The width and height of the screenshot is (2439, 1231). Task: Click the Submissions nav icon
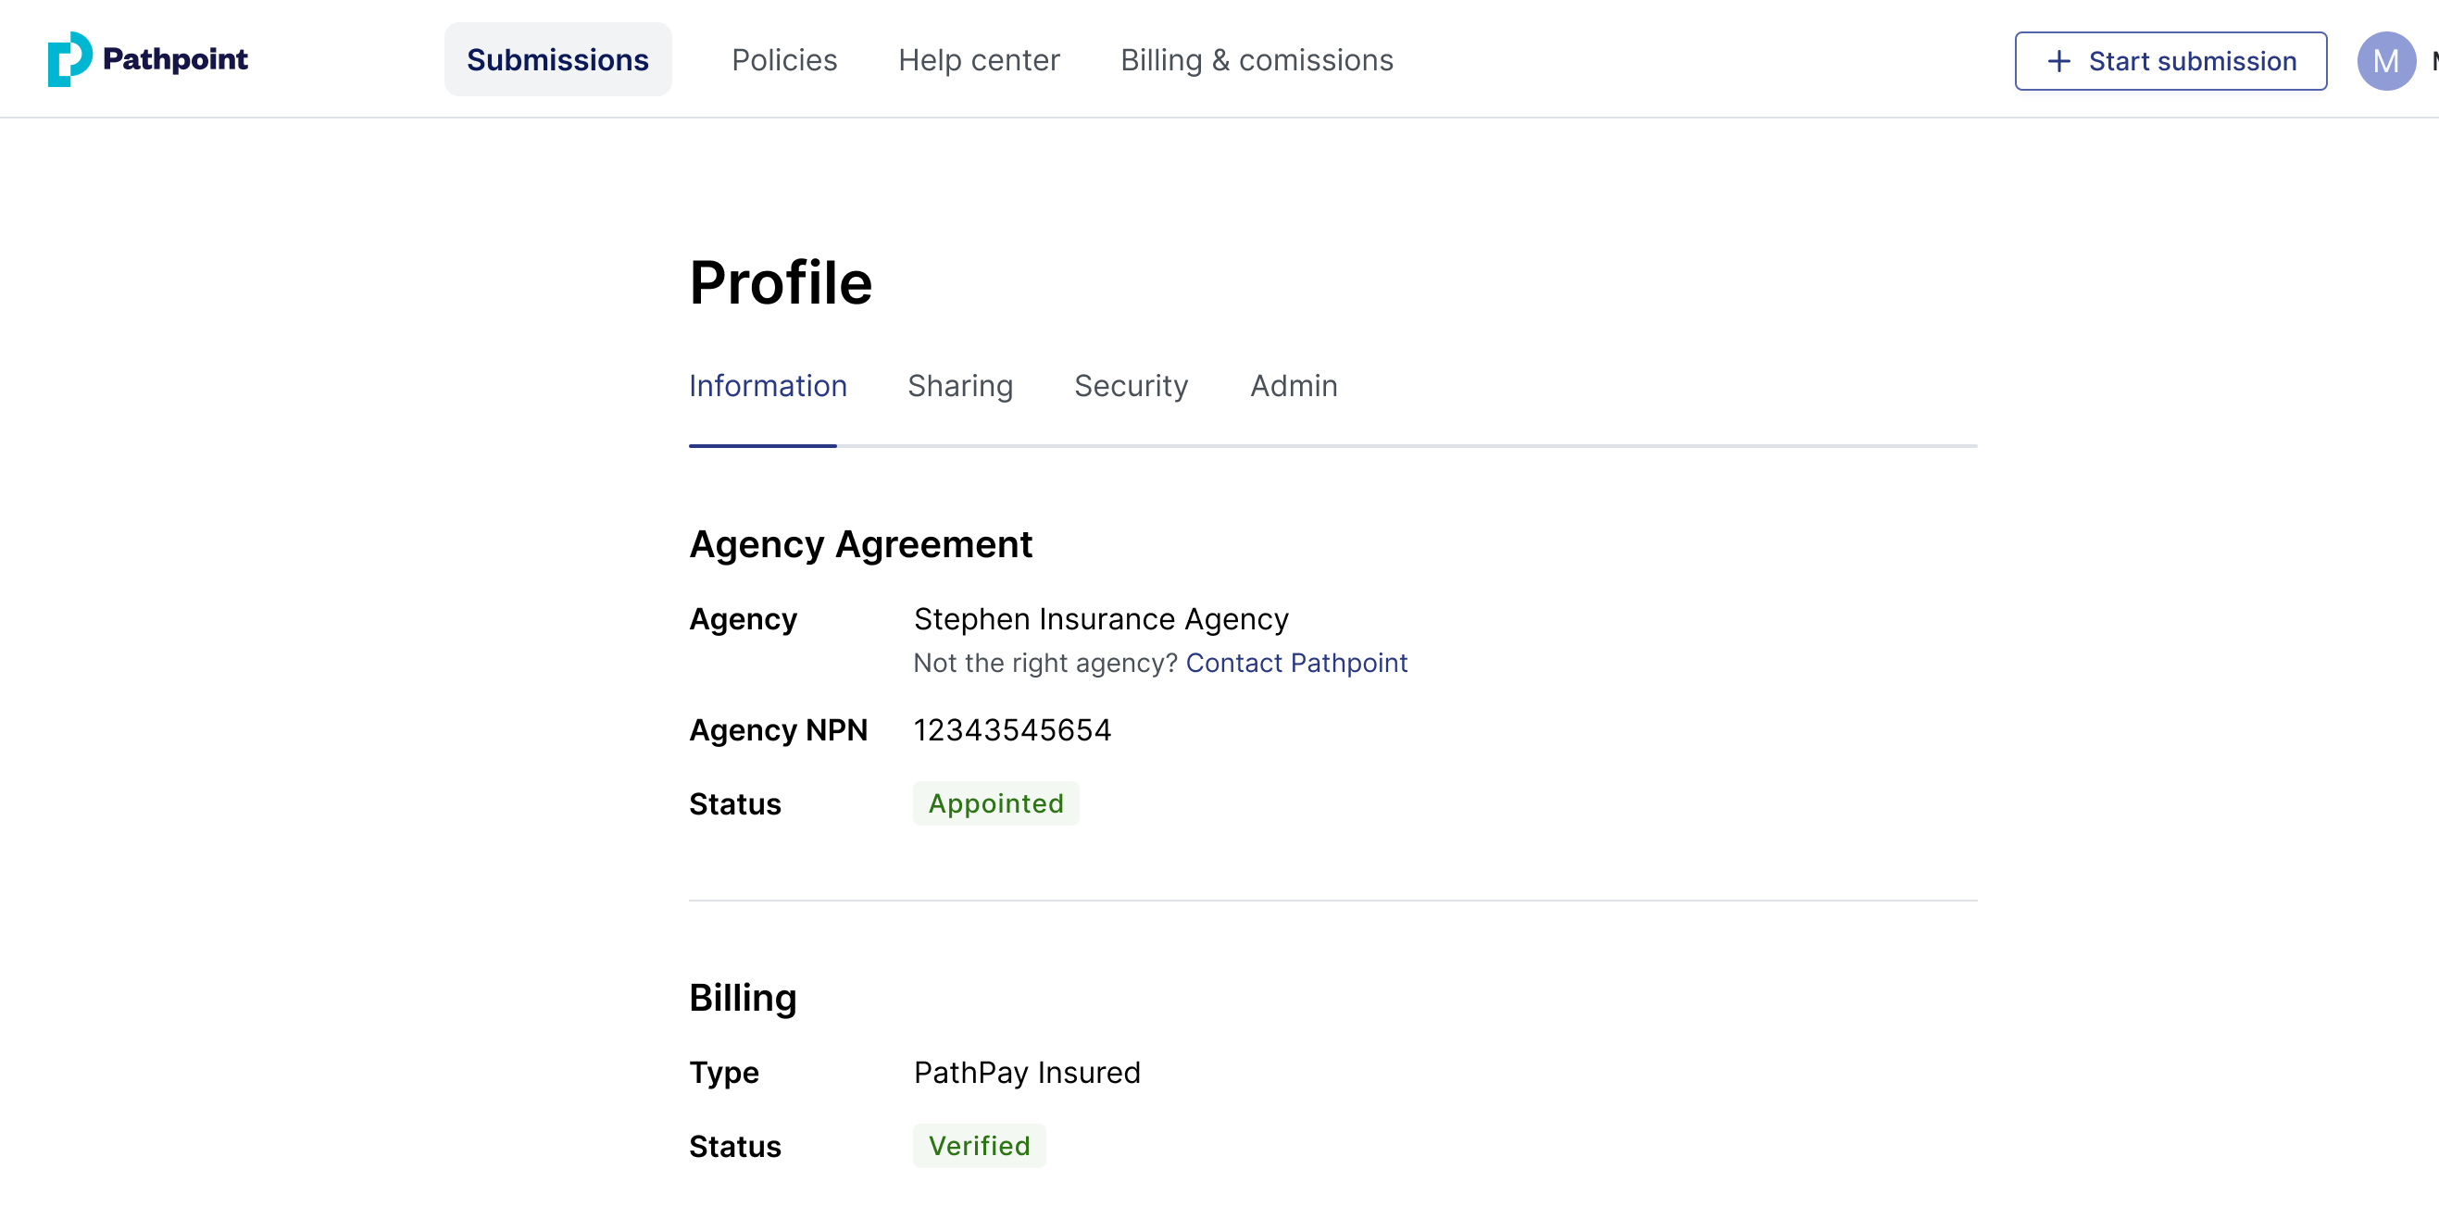pos(557,59)
